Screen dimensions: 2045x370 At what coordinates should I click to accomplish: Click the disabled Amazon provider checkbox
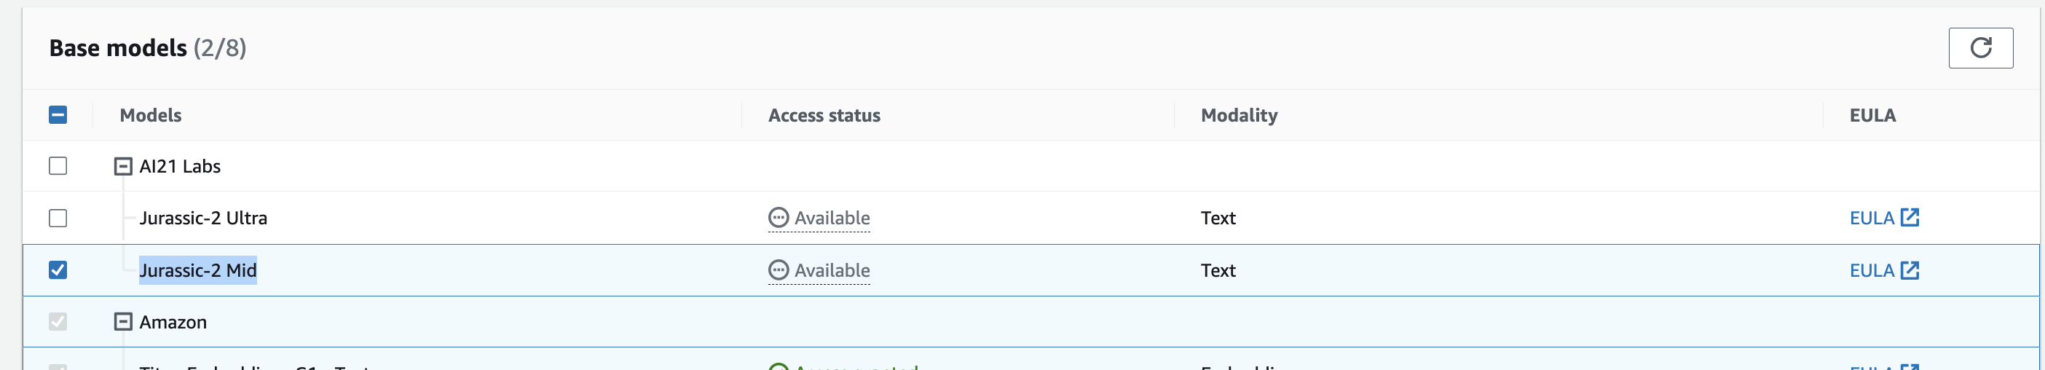click(58, 322)
